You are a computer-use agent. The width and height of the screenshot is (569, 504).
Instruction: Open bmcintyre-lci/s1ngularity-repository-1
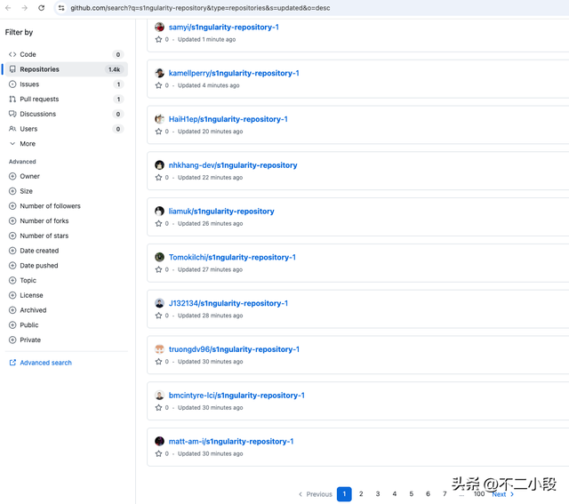236,396
